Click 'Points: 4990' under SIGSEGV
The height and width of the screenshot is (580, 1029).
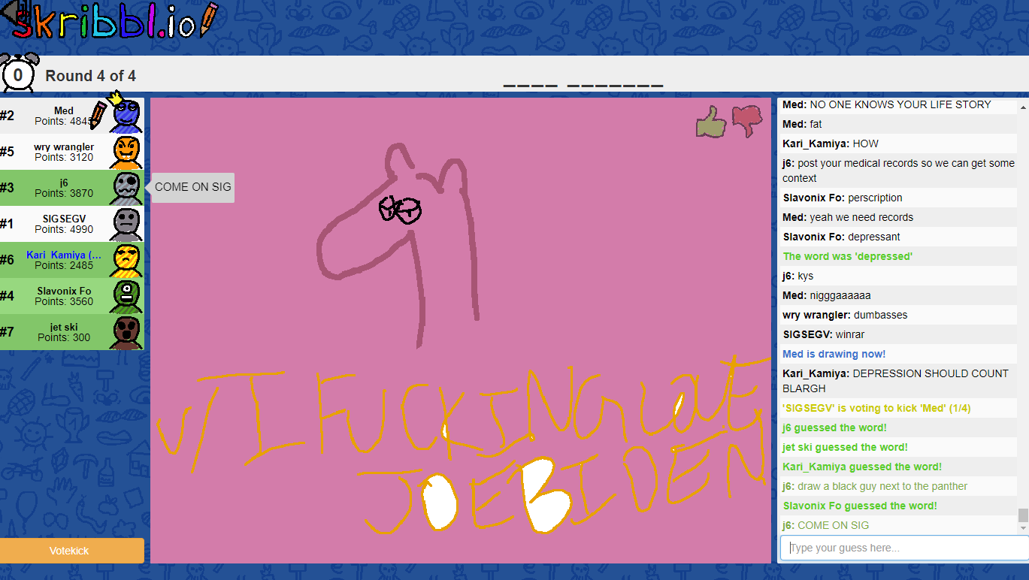click(x=64, y=229)
